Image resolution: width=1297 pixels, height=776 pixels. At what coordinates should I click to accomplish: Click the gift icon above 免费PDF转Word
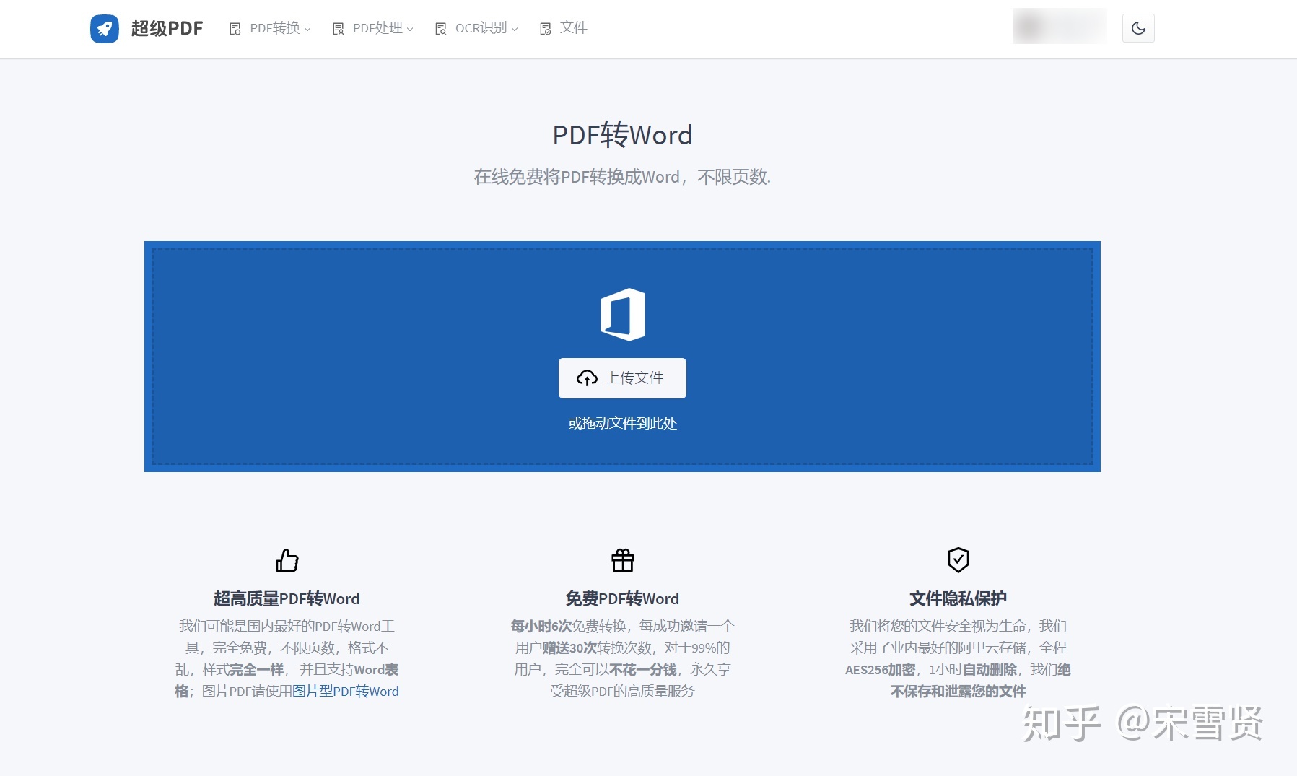[622, 560]
